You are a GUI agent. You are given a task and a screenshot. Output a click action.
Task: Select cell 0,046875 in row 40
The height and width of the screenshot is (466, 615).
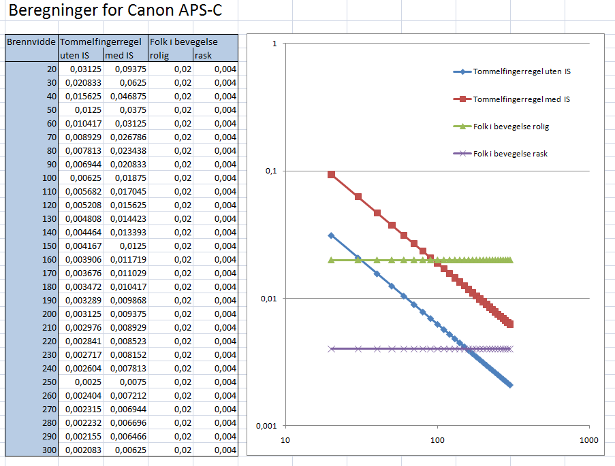coord(126,97)
